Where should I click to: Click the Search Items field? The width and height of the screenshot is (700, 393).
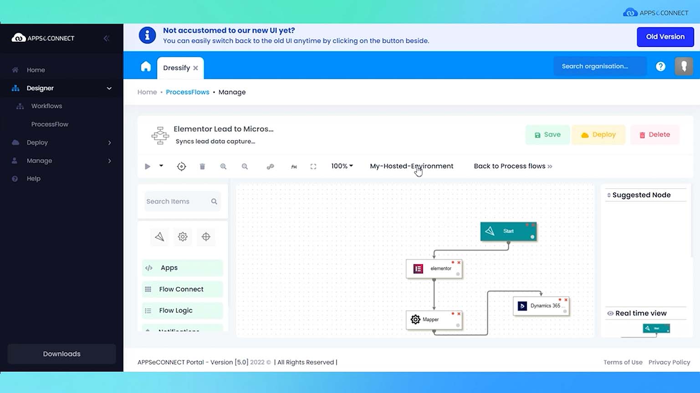tap(182, 202)
